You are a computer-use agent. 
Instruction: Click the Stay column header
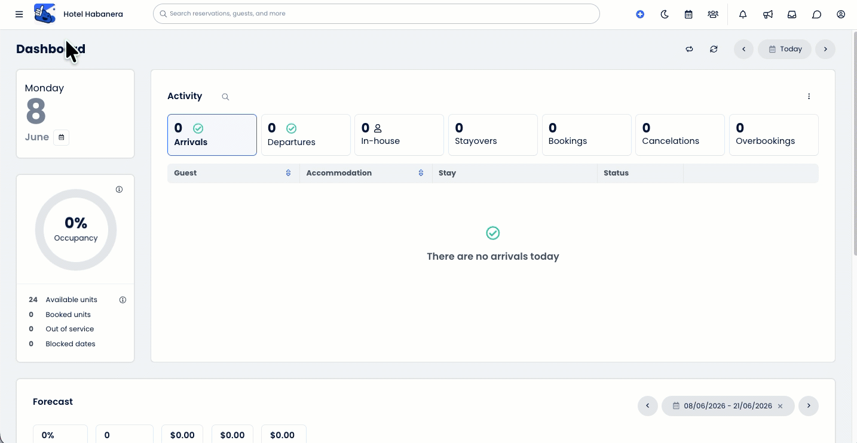(514, 173)
